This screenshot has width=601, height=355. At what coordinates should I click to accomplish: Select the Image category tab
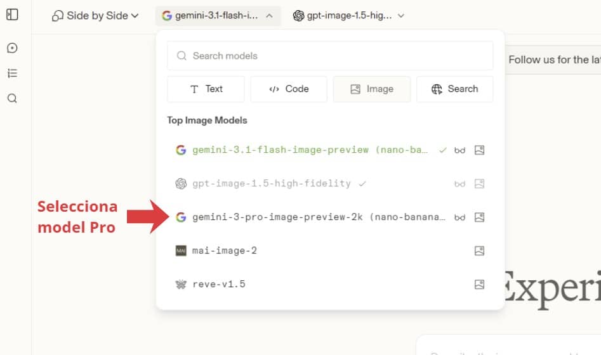point(372,89)
